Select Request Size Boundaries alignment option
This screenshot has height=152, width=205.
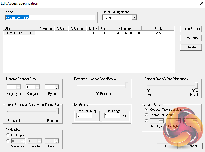pos(147,110)
